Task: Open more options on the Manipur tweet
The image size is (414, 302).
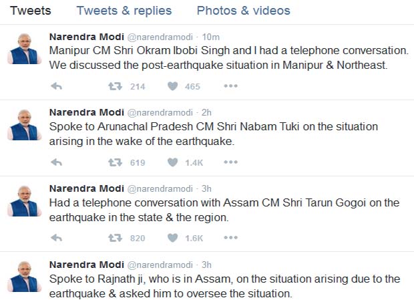Action: coord(230,86)
